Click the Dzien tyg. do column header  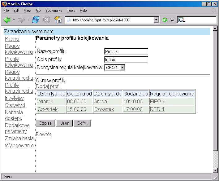pyautogui.click(x=108, y=94)
